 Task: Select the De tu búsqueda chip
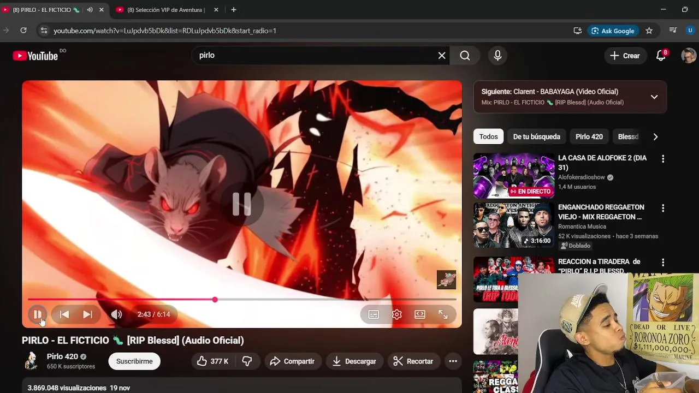(536, 137)
